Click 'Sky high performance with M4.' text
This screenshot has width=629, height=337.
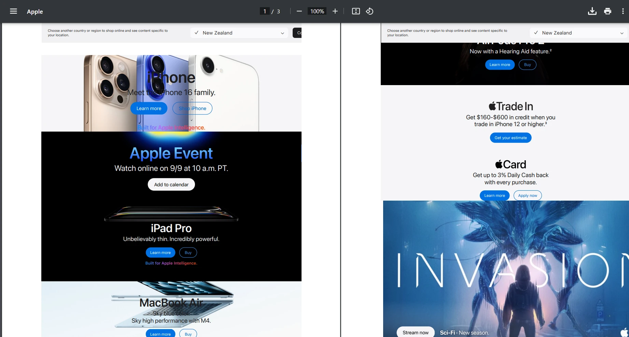[x=171, y=321]
